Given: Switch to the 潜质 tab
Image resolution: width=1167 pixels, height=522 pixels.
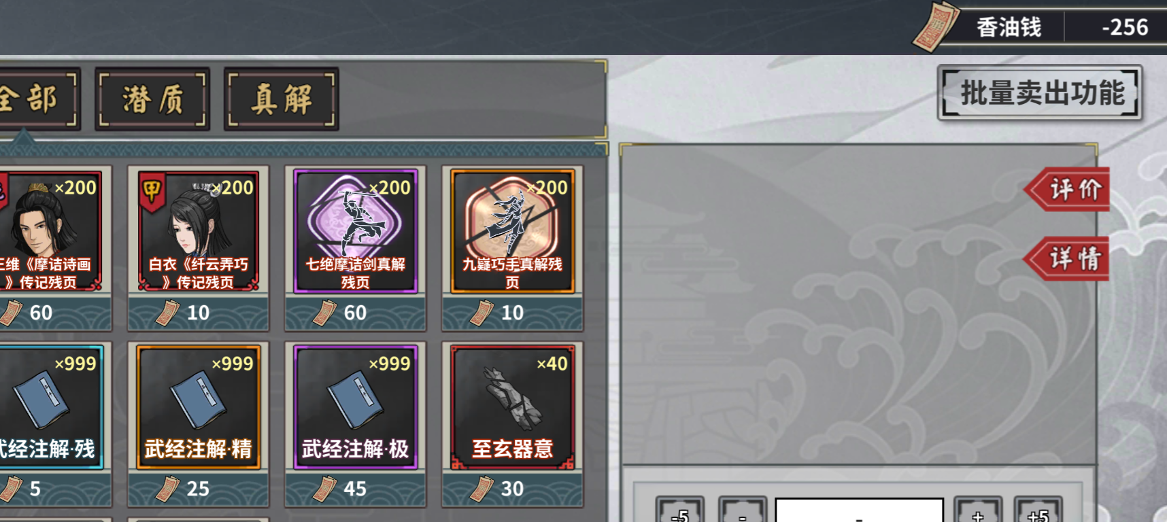Looking at the screenshot, I should [x=152, y=99].
